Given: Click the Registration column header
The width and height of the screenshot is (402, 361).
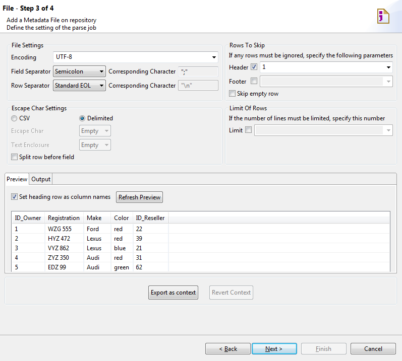Looking at the screenshot, I should click(64, 218).
